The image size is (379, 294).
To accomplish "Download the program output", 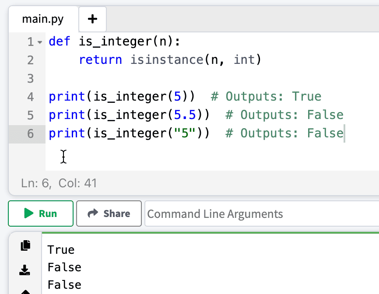I will coord(24,270).
